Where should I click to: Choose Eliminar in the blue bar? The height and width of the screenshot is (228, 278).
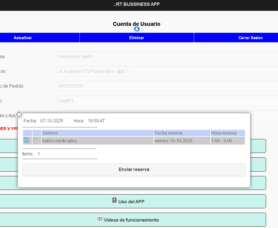point(136,38)
